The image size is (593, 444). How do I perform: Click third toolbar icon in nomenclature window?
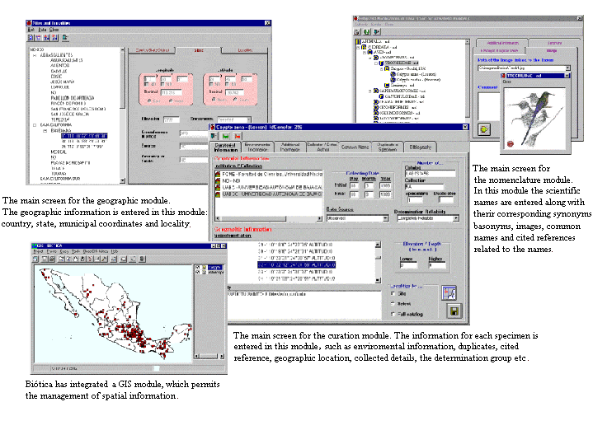(x=377, y=32)
